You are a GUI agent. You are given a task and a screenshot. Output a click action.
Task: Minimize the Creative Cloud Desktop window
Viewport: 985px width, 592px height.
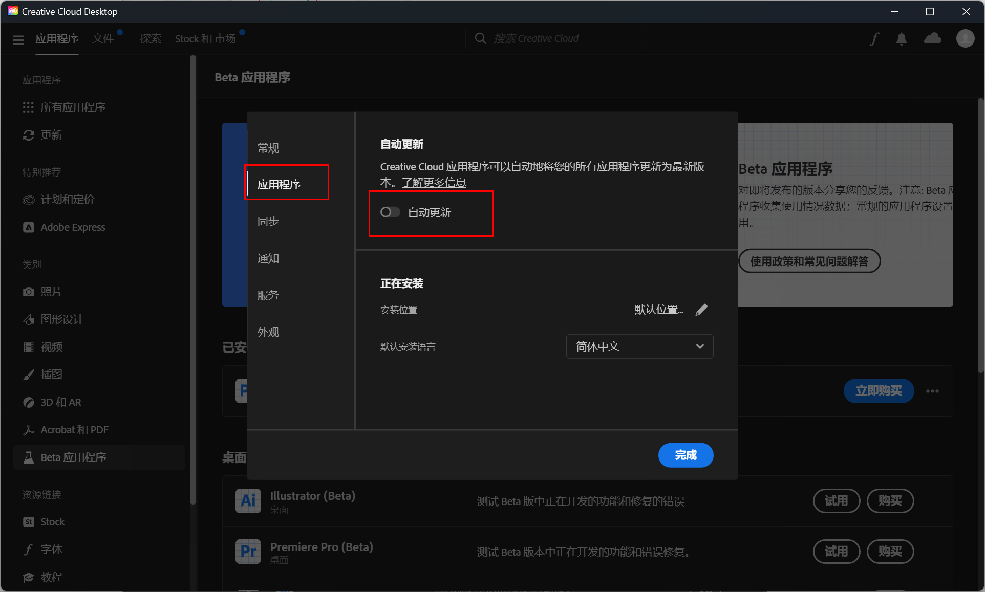895,11
